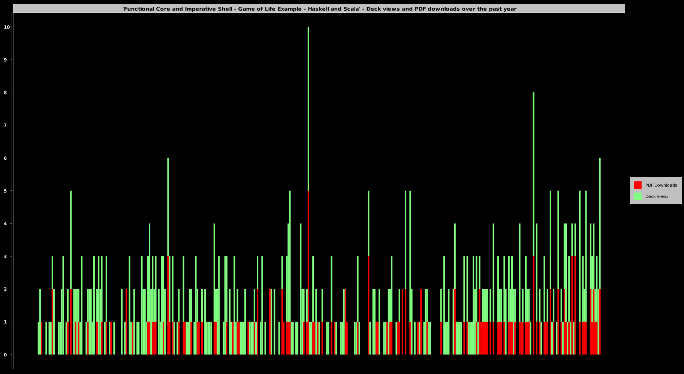Click the y-axis label 0

pos(5,355)
